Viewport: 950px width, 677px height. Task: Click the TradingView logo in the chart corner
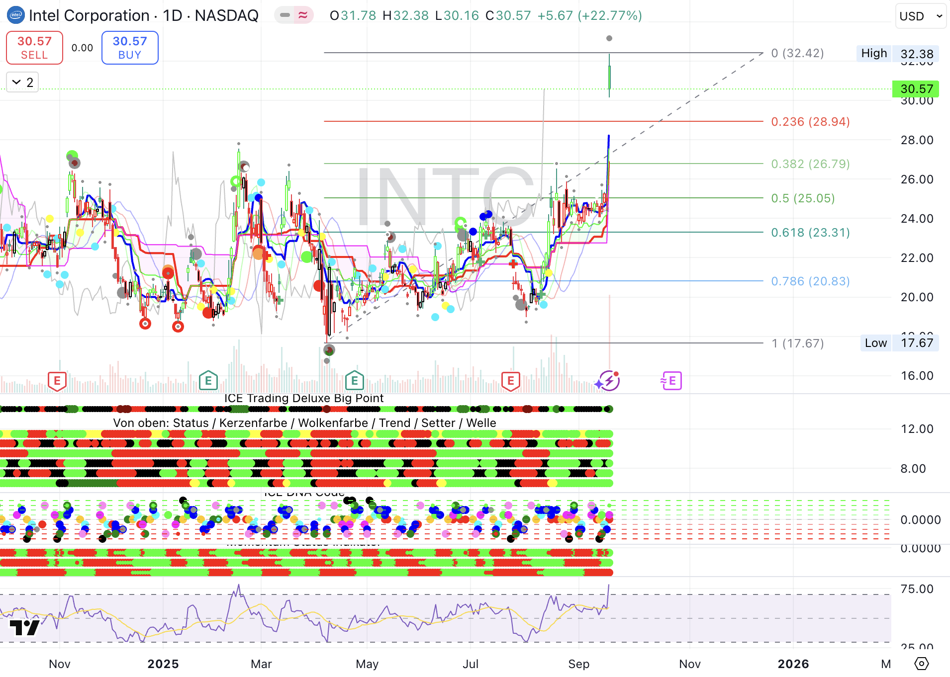[x=24, y=628]
